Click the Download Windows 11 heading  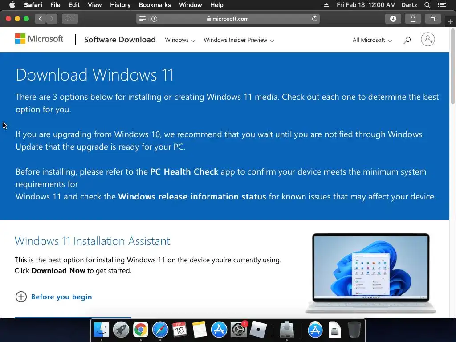[x=94, y=75]
